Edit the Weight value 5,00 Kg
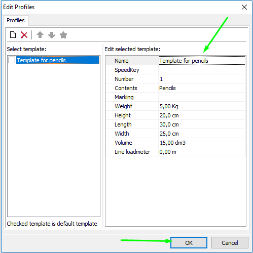Screen dimensions: 253x253 [202, 106]
